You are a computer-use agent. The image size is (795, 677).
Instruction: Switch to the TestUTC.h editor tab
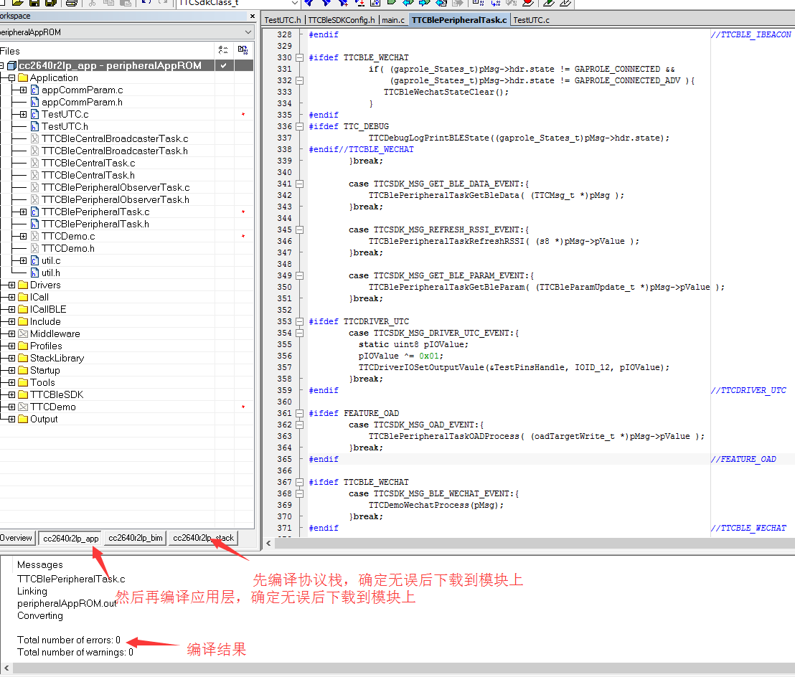click(x=283, y=20)
